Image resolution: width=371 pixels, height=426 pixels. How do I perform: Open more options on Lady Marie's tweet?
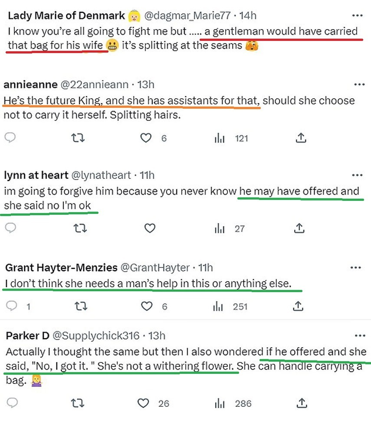pyautogui.click(x=357, y=16)
